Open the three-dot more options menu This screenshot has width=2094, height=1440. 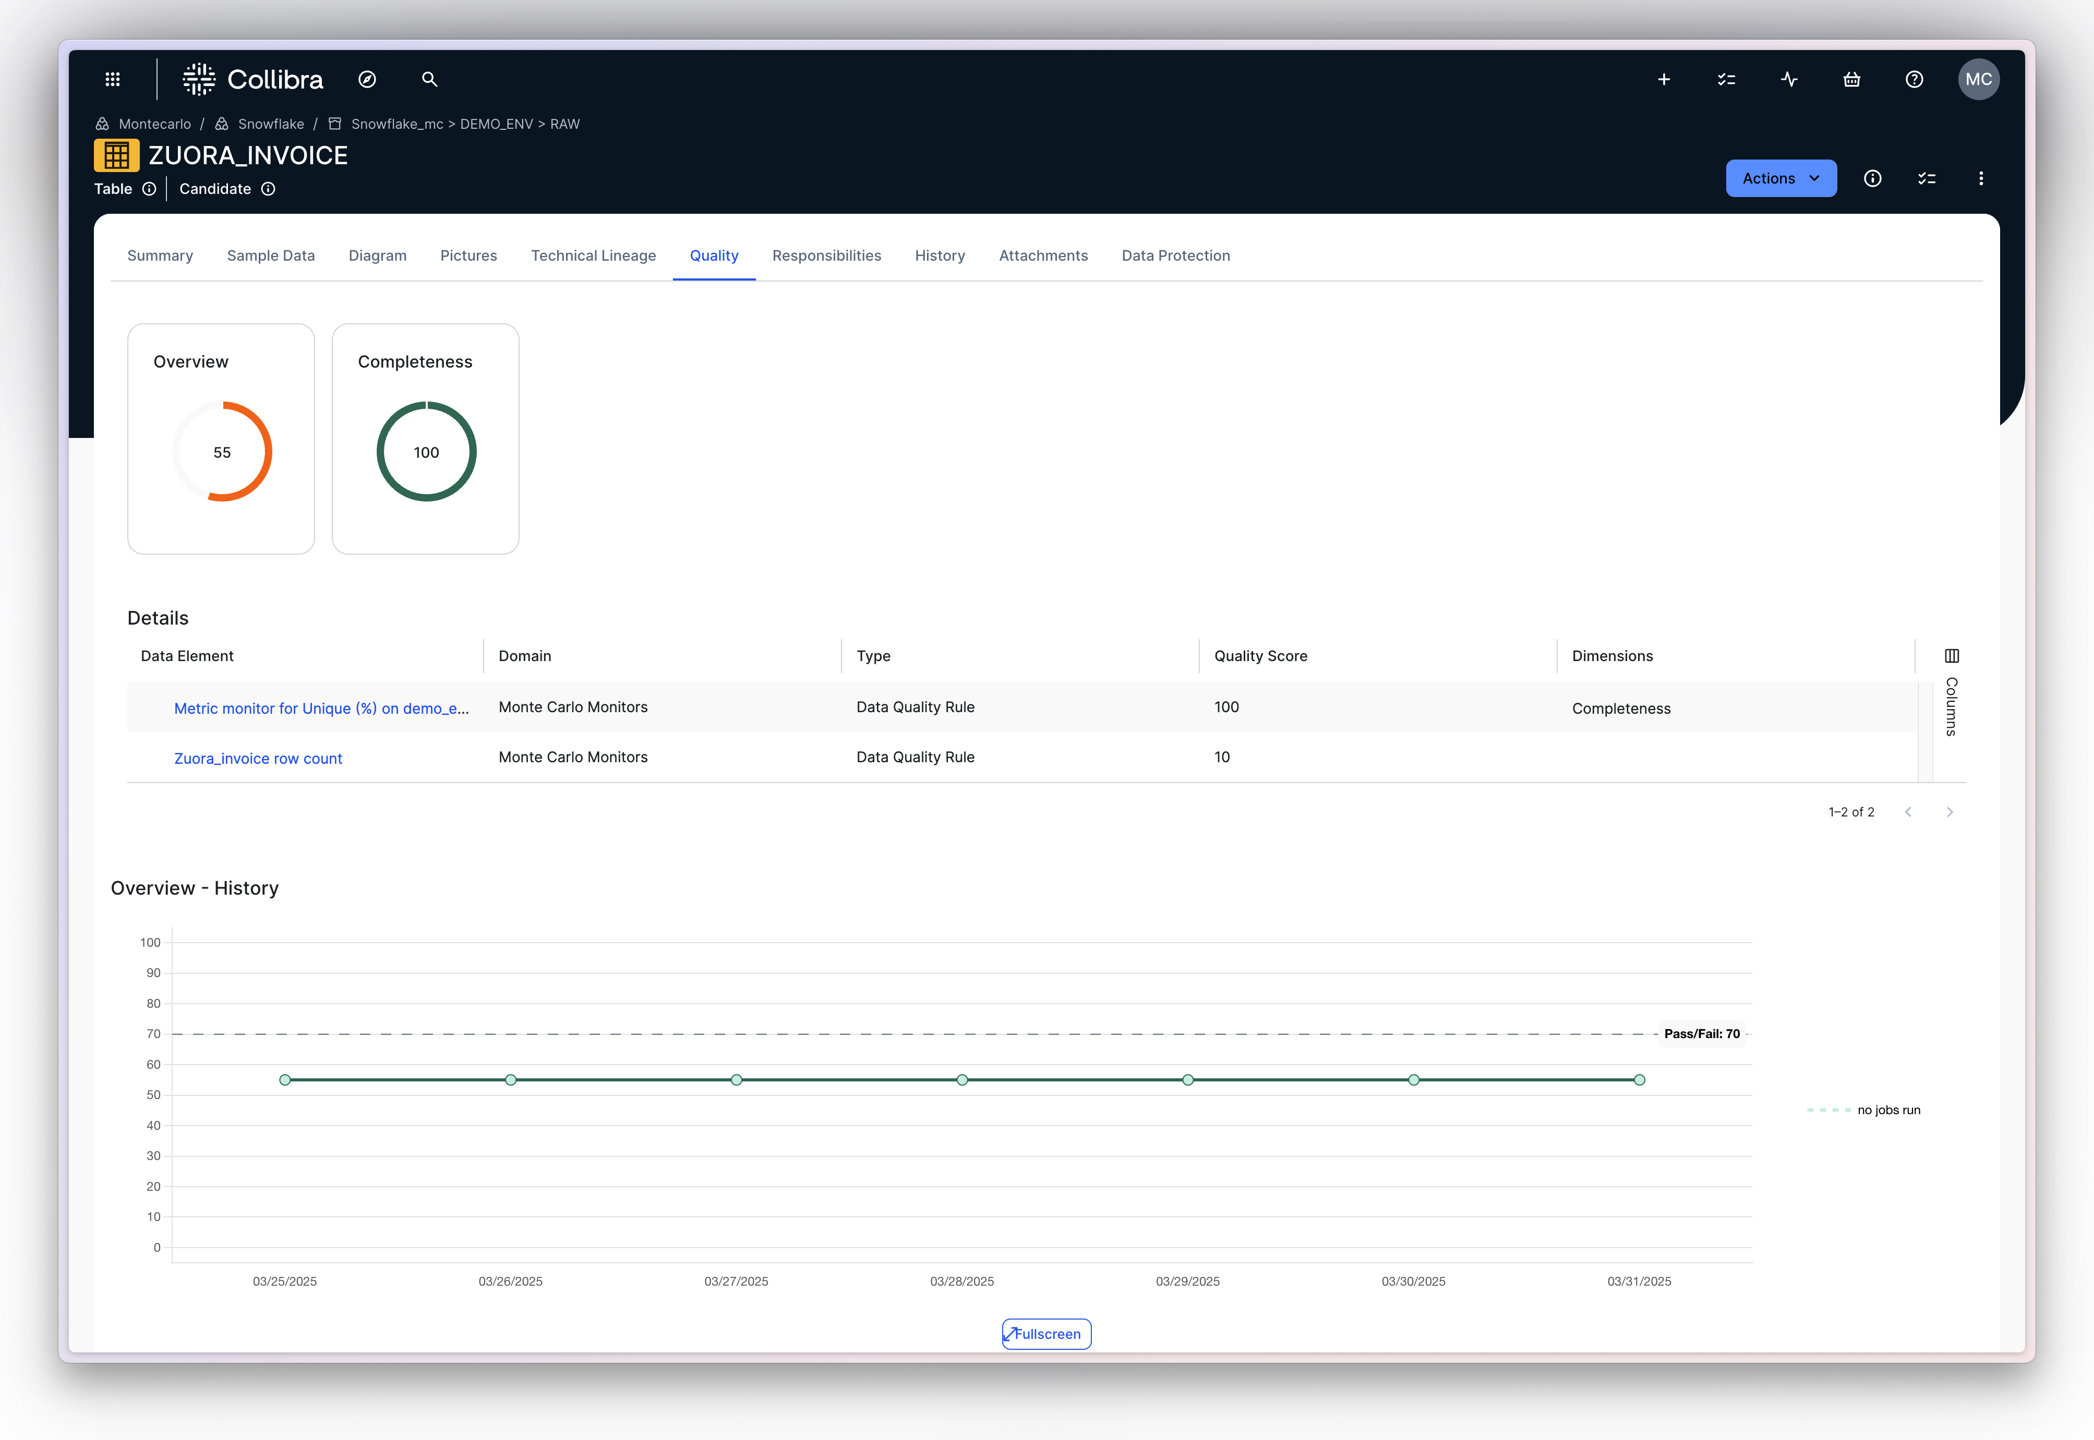(x=1980, y=179)
